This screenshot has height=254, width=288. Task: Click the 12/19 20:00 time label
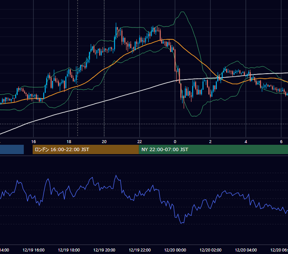(x=104, y=250)
